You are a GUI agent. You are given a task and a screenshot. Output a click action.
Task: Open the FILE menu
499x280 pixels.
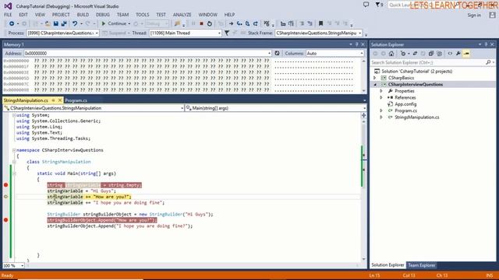(x=8, y=15)
